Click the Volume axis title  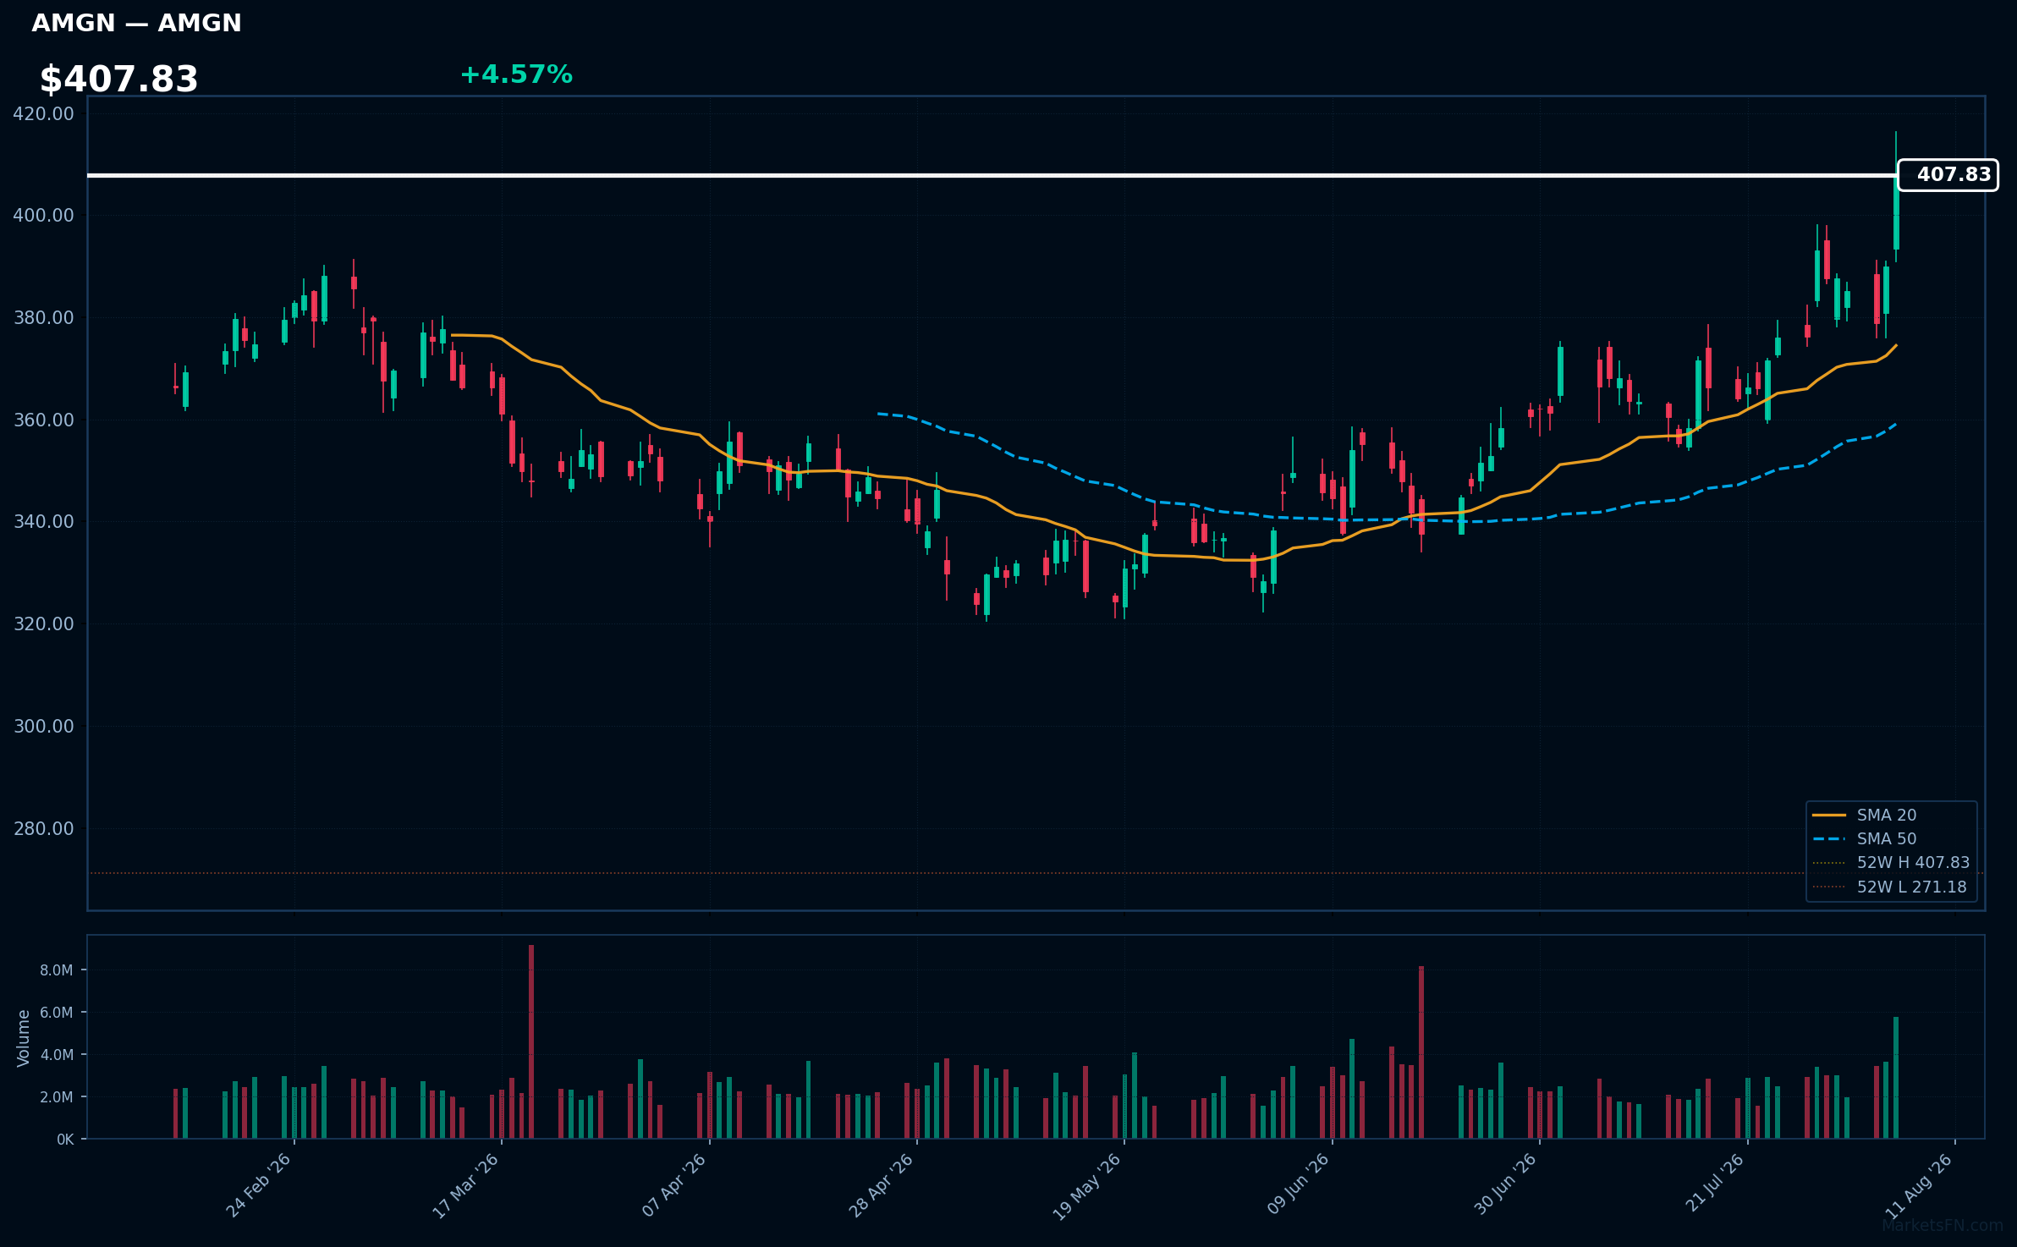click(24, 1038)
